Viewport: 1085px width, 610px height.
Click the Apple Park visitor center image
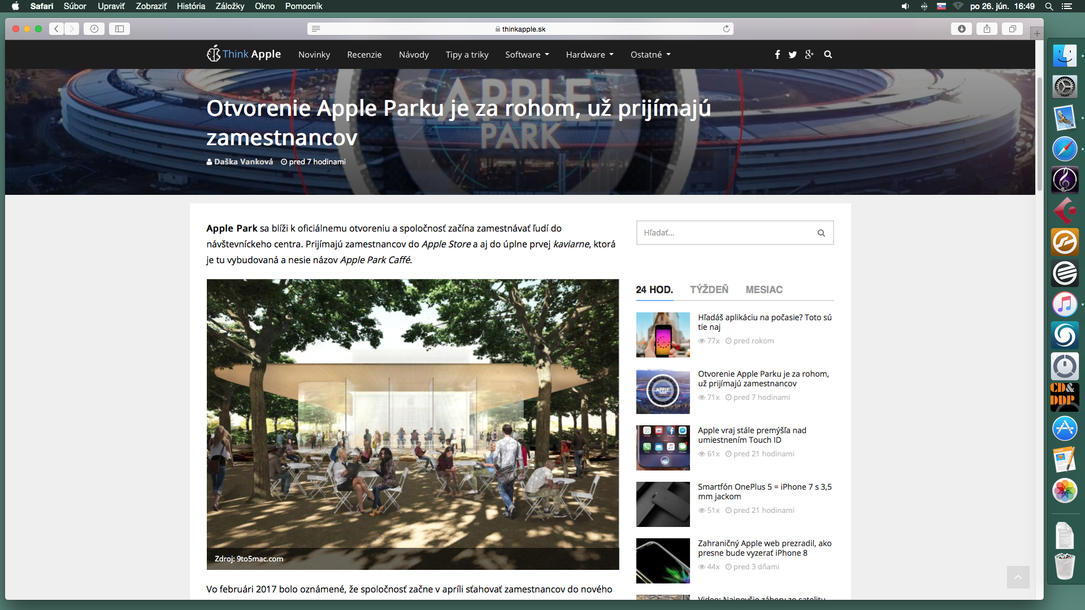pyautogui.click(x=413, y=424)
